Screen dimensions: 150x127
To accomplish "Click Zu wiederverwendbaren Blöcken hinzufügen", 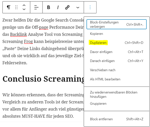I will (117, 94).
